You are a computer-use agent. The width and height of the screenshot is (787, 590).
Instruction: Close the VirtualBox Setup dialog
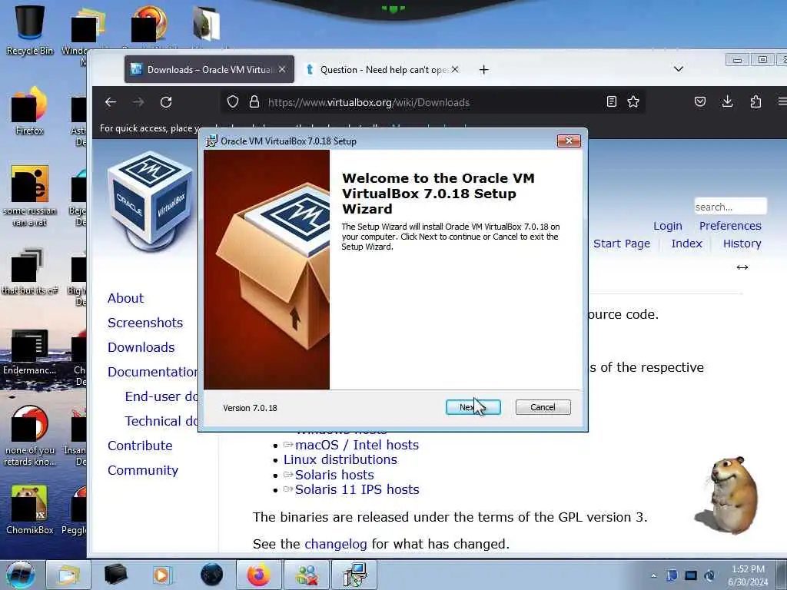[569, 141]
